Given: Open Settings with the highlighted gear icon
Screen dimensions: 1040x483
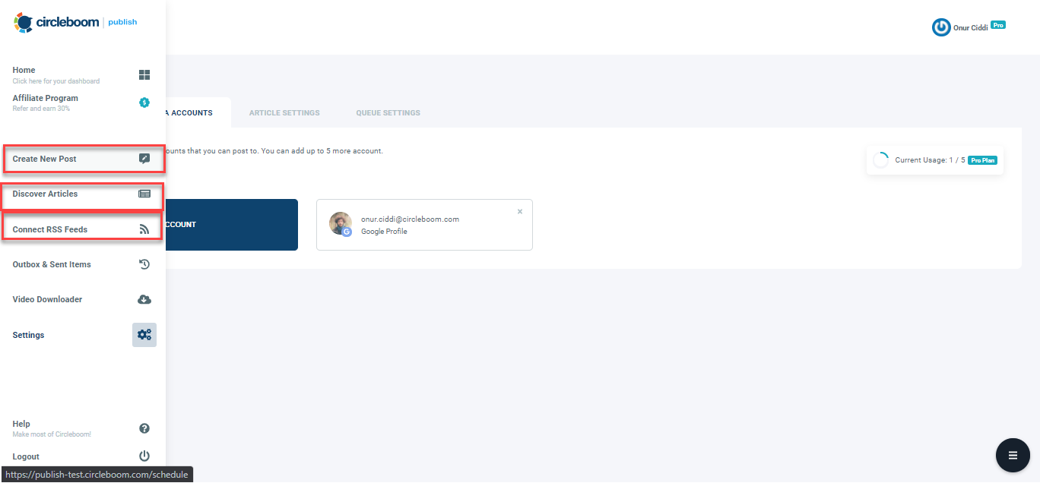Looking at the screenshot, I should (144, 334).
